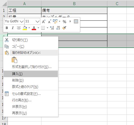134x125 pixels.
Task: Apply the yellow fill color bucket
Action: [25, 28]
